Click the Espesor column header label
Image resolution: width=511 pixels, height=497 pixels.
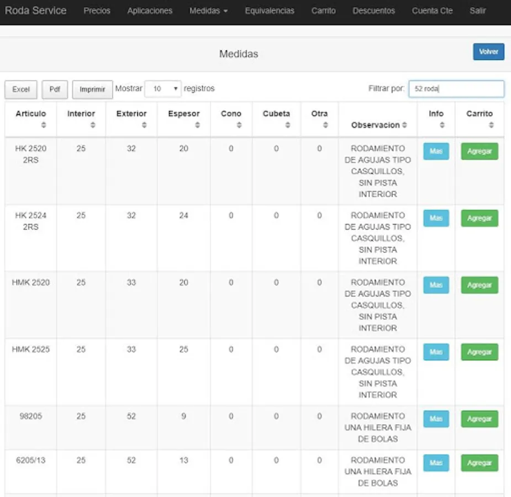[x=184, y=114]
